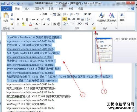Toggle character shading A icon

coord(55,24)
